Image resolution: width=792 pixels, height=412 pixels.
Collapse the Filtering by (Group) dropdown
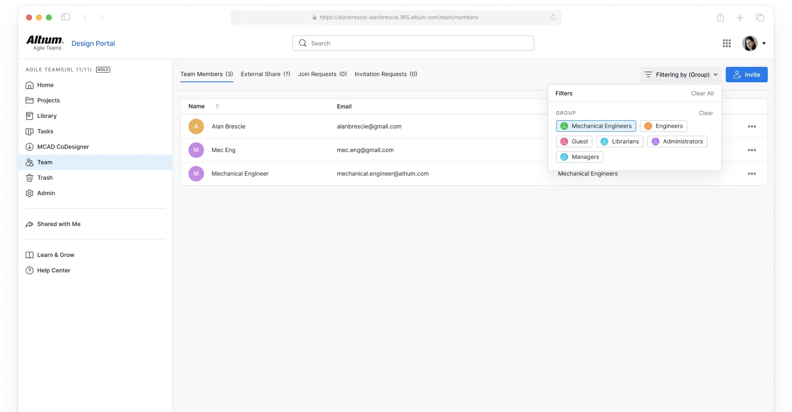point(681,75)
